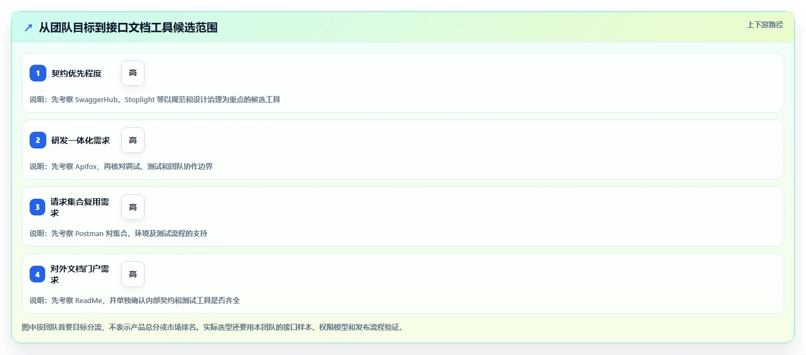Click the 高 tag beside 请求集合复用需求
The height and width of the screenshot is (355, 806).
pyautogui.click(x=133, y=207)
